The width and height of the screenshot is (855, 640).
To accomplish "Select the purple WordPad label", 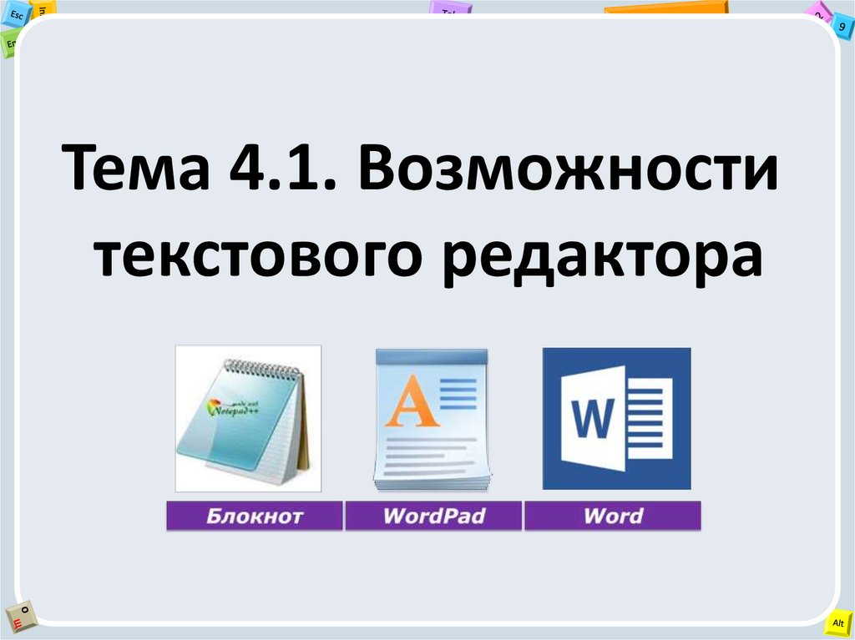I will pyautogui.click(x=433, y=516).
